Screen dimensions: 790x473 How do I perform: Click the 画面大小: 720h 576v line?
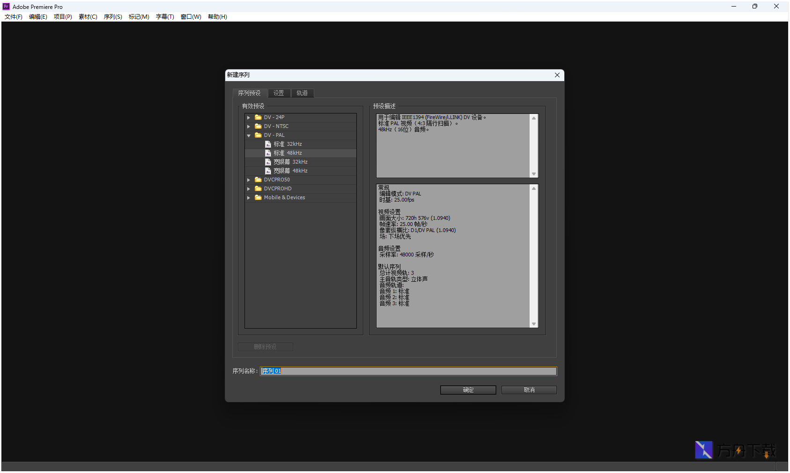[415, 218]
